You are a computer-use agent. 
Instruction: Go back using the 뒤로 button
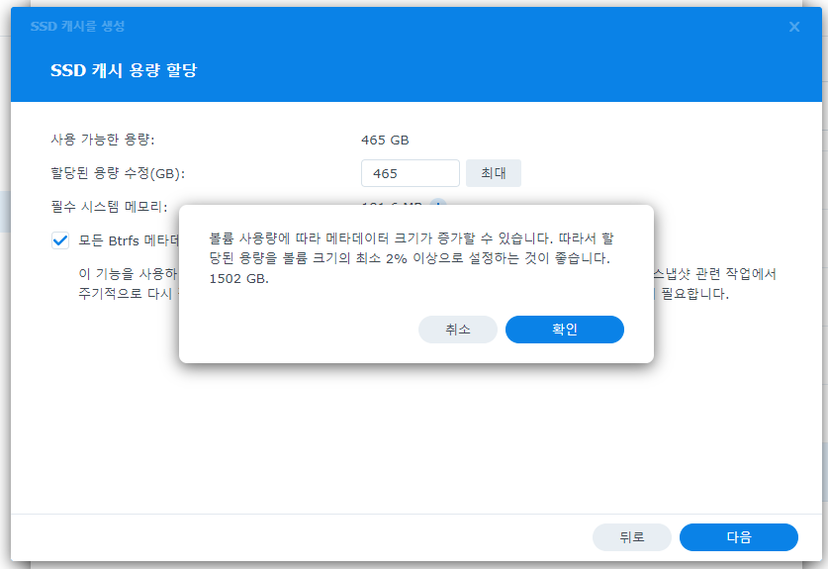(x=631, y=537)
